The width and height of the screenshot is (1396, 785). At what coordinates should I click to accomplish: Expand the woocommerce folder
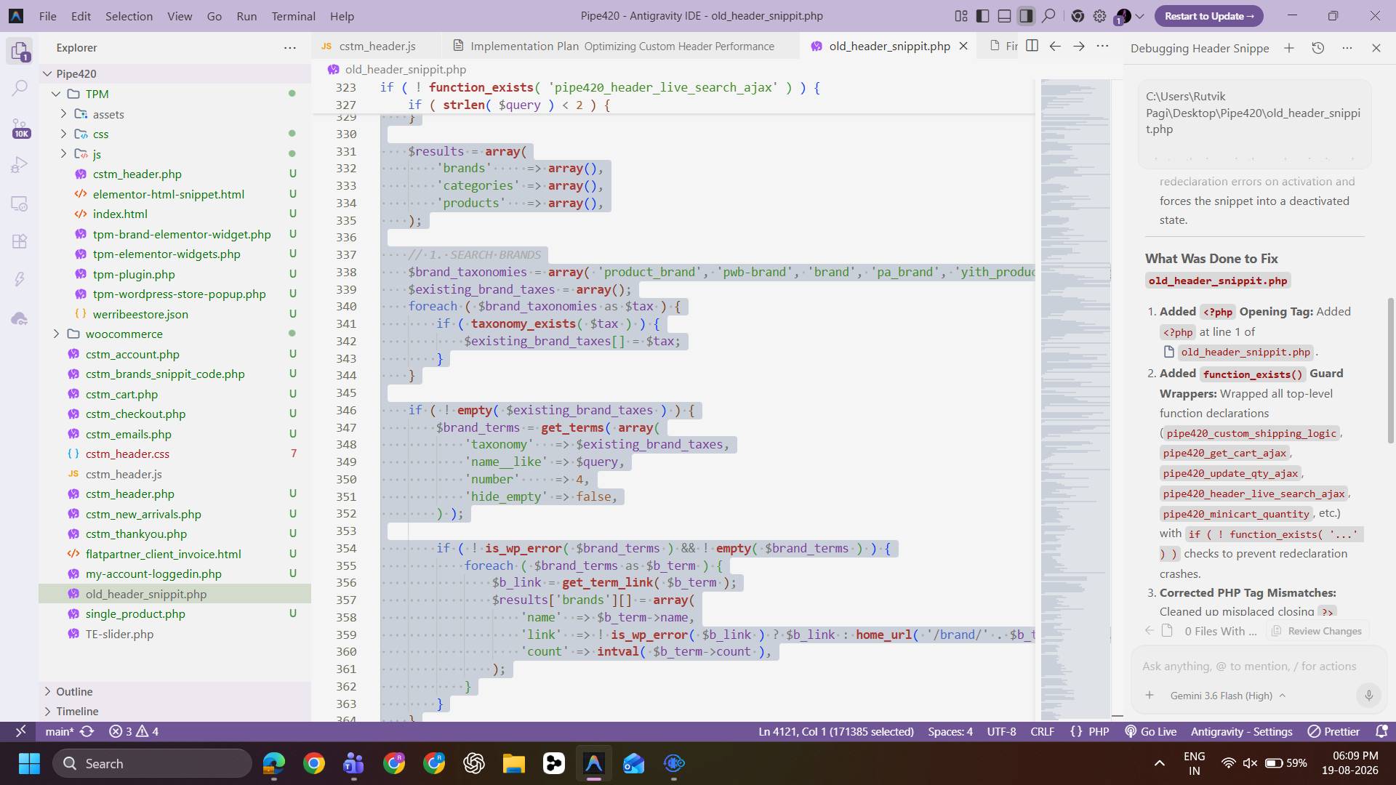click(x=56, y=334)
